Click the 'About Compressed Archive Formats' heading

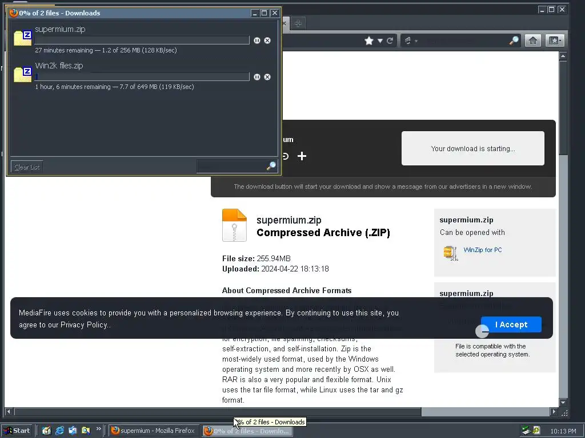coord(287,290)
